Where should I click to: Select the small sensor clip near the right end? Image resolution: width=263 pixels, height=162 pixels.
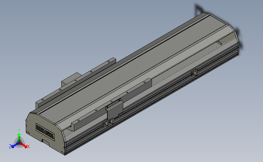(x=194, y=72)
